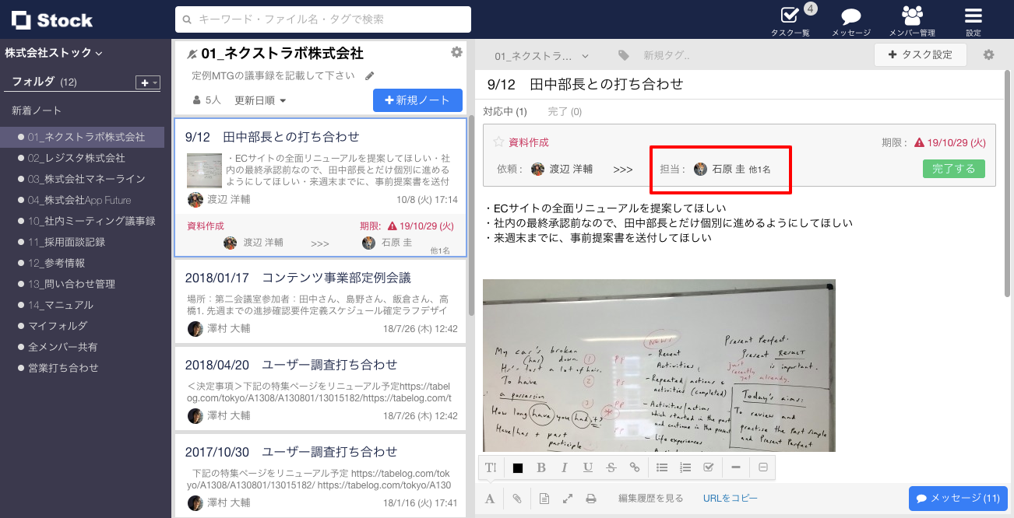Screen dimensions: 1014x518
Task: Click the fullscreen expand arrows icon
Action: (567, 498)
